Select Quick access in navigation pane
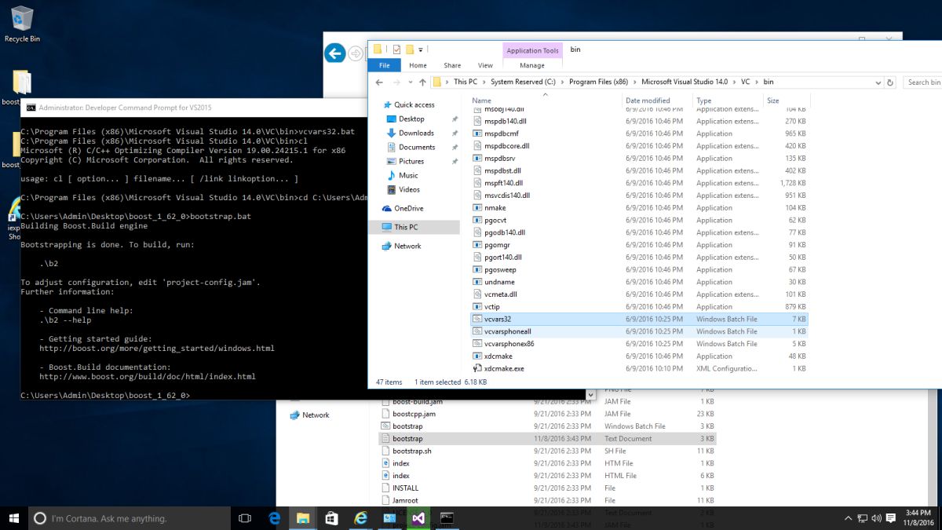The image size is (942, 530). click(414, 104)
